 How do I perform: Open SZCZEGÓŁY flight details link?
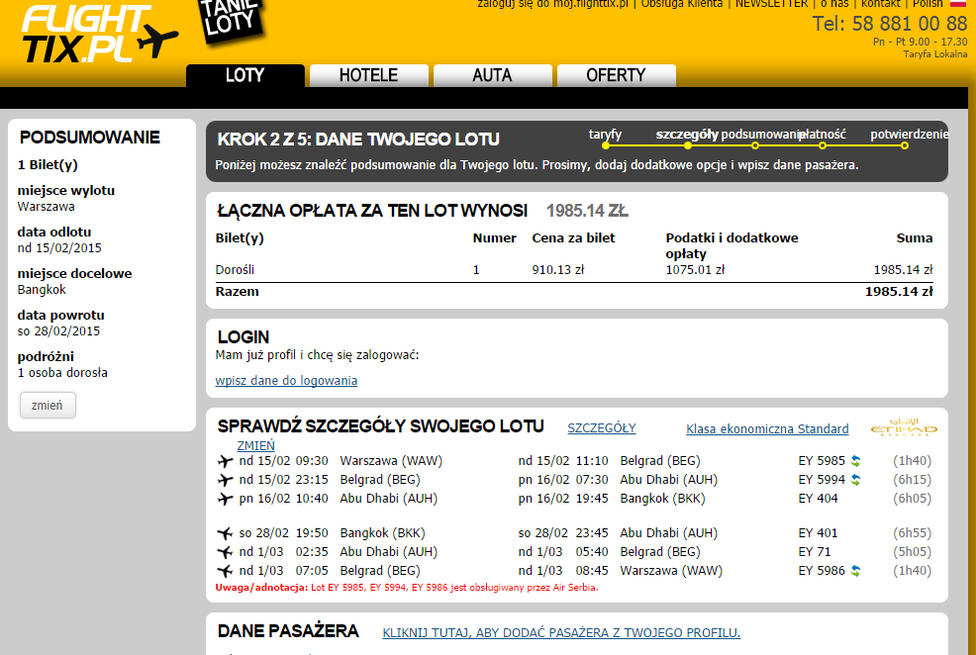[601, 428]
